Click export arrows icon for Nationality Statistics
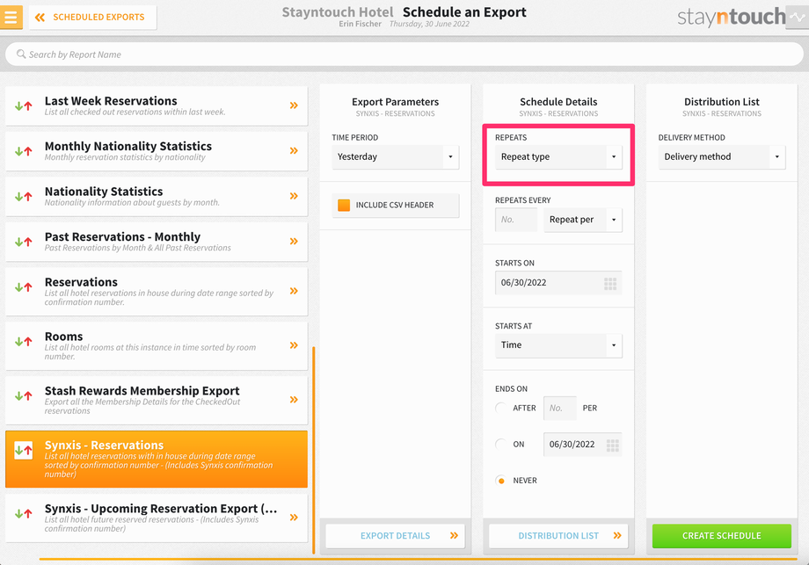This screenshot has width=809, height=565. 23,197
